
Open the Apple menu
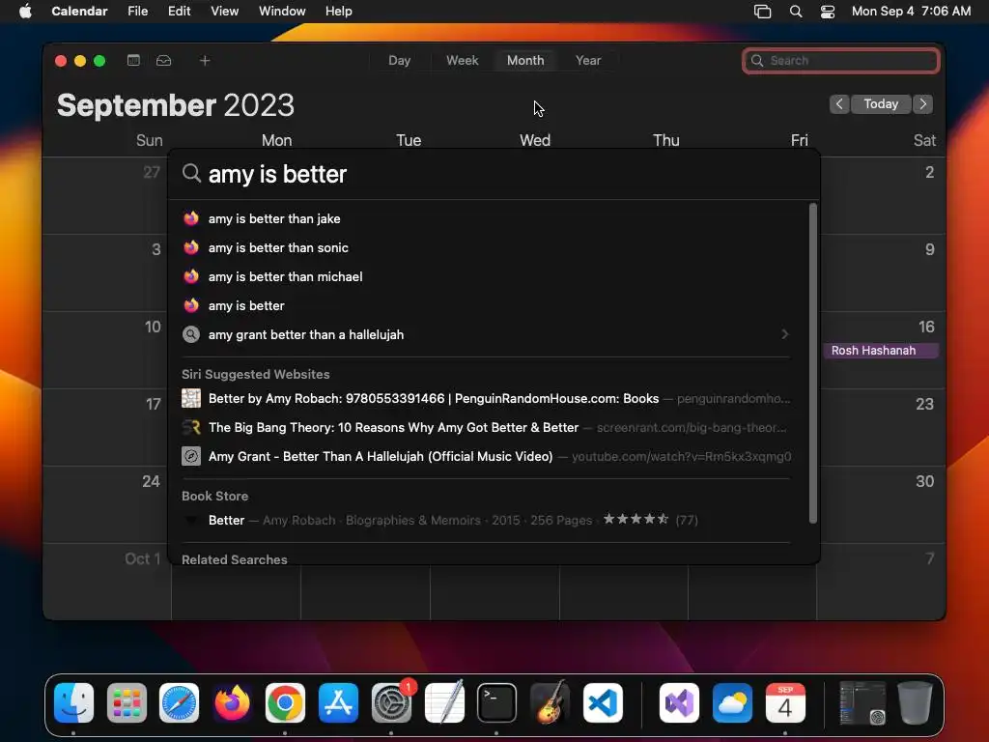click(25, 11)
